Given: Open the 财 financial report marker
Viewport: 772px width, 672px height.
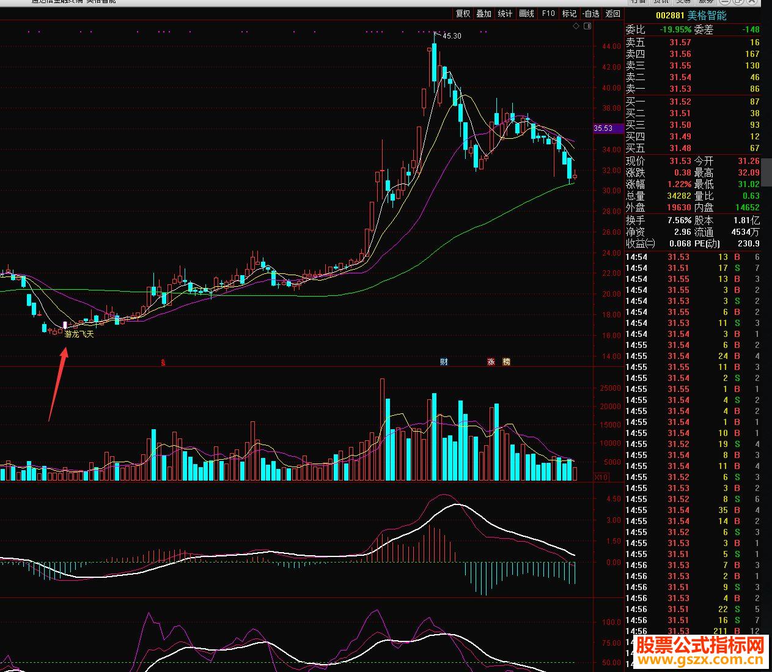Looking at the screenshot, I should (444, 362).
